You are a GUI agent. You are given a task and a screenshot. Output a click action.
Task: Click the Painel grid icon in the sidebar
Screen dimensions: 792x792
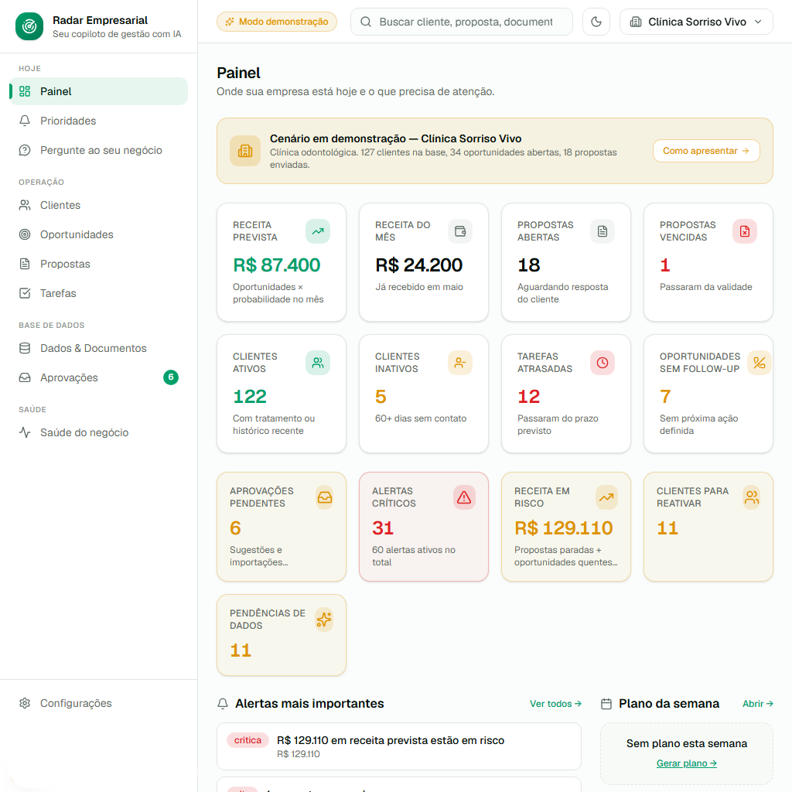(x=25, y=91)
